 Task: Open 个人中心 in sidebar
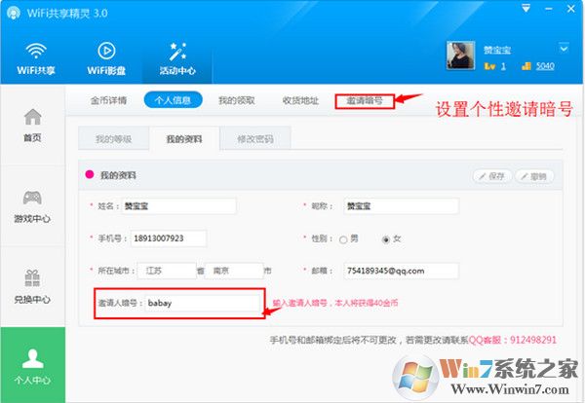33,366
